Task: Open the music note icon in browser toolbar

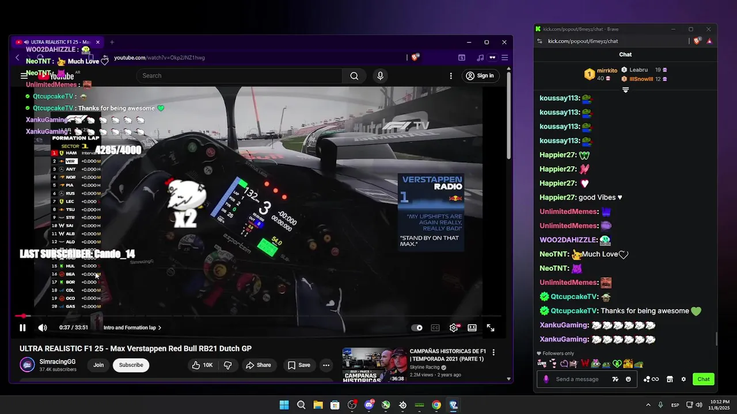Action: coord(480,57)
